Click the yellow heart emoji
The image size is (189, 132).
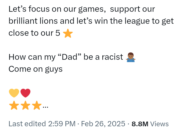(x=14, y=93)
